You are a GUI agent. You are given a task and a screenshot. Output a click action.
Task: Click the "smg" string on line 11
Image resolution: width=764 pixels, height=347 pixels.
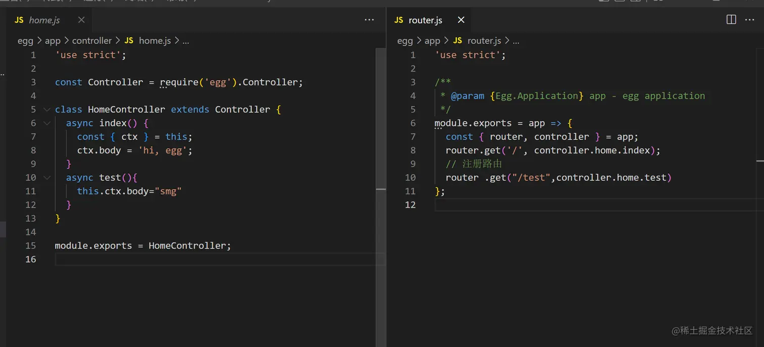click(x=168, y=191)
